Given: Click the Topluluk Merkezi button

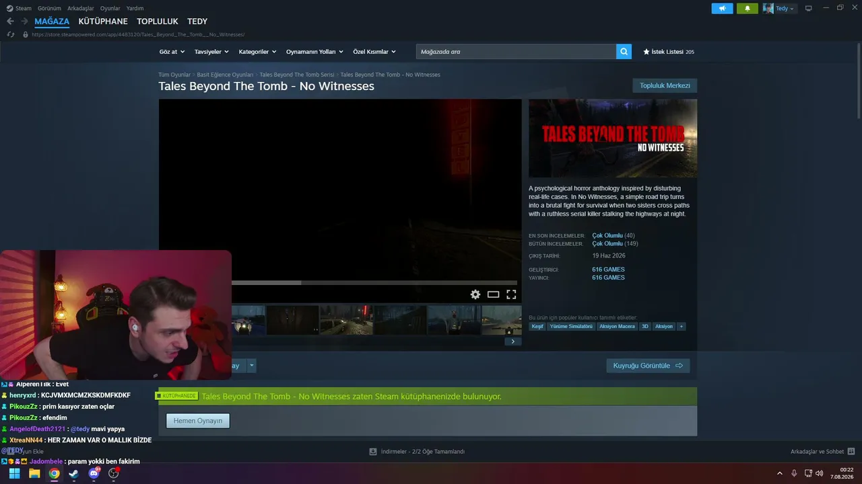Looking at the screenshot, I should click(665, 85).
